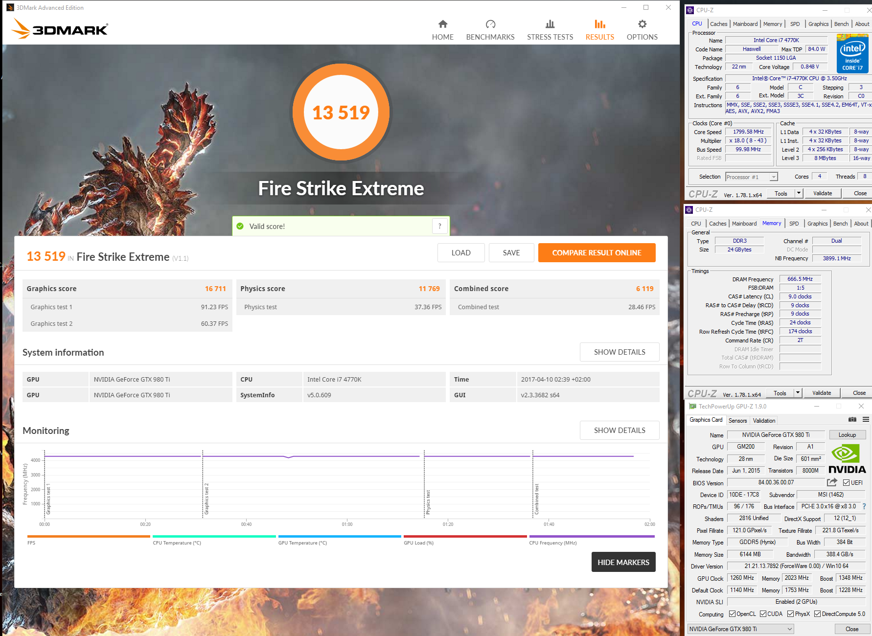The width and height of the screenshot is (872, 636).
Task: Open Options via gear icon
Action: point(642,24)
